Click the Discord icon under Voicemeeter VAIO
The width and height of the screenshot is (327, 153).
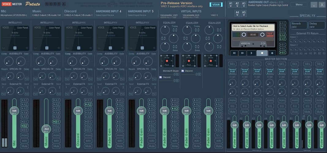pyautogui.click(x=161, y=77)
